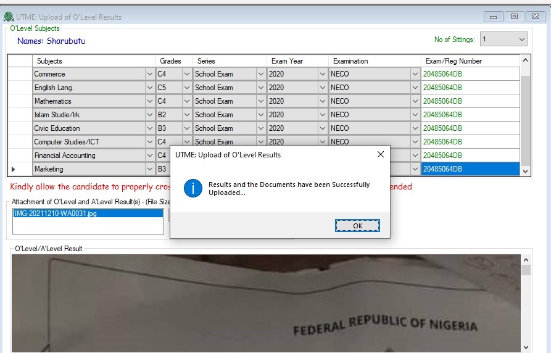Screen dimensions: 551x353
Task: Click the uploaded O'Level result image preview
Action: 266,303
